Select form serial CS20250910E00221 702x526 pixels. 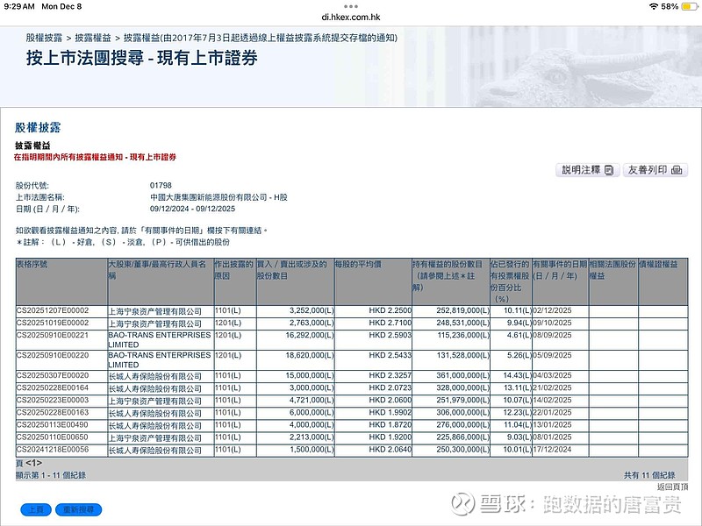click(53, 335)
